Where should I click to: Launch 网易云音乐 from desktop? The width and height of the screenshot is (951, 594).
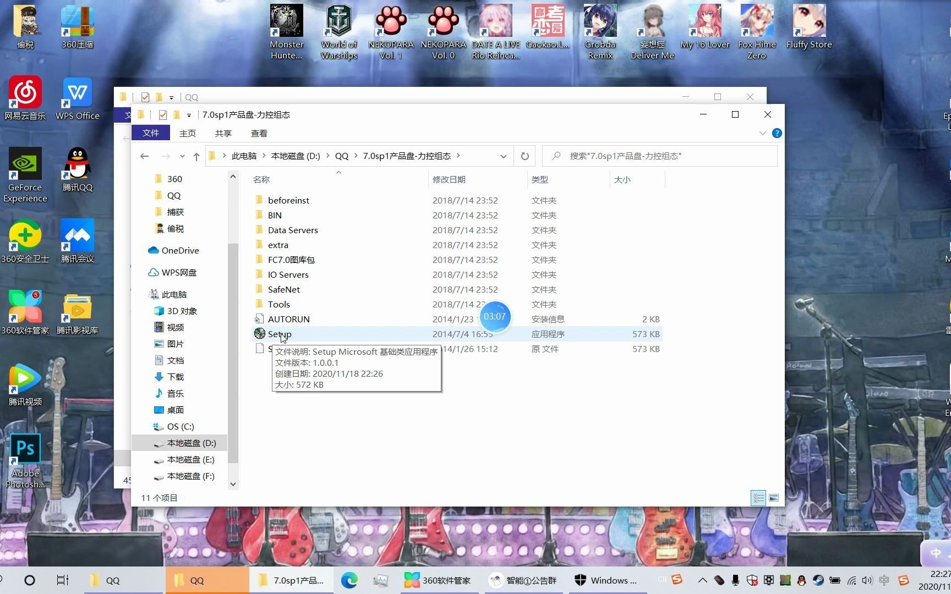25,98
